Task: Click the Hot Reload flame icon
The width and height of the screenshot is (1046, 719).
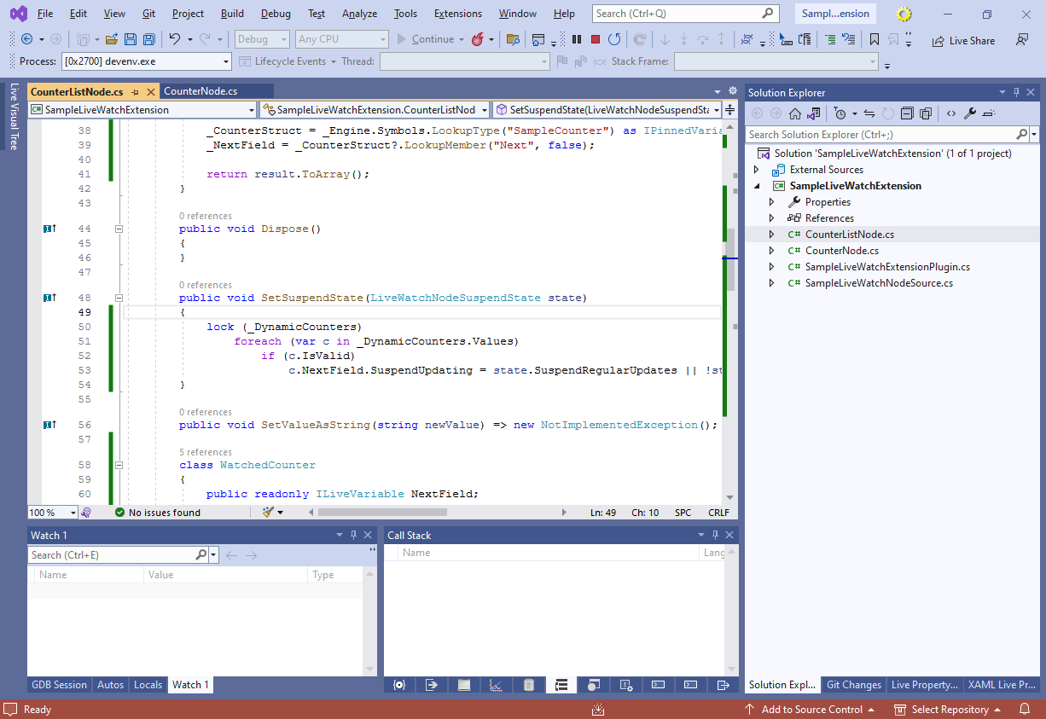Action: pyautogui.click(x=477, y=39)
